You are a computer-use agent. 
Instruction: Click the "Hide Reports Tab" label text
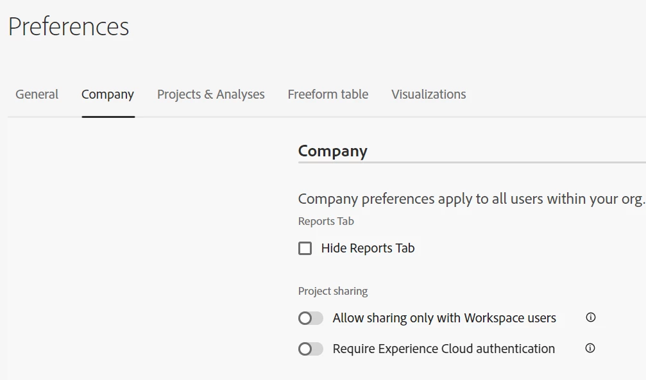pos(368,248)
